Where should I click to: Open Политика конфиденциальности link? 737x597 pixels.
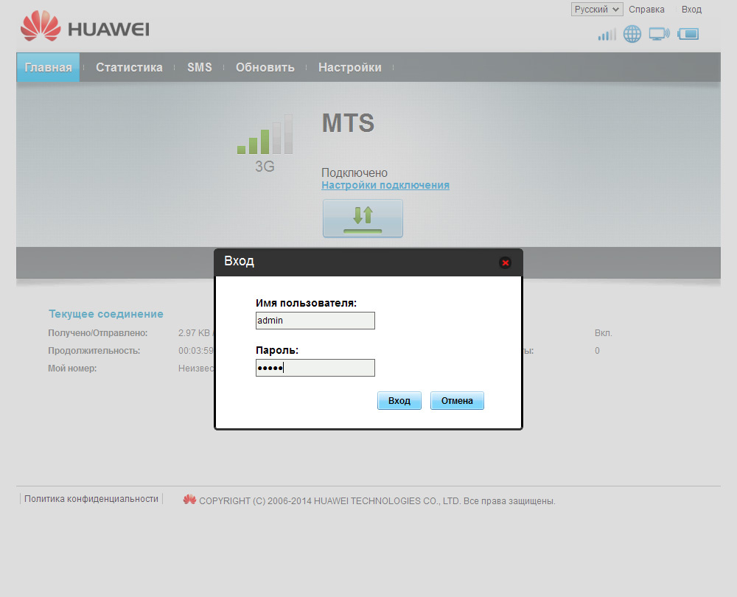click(x=91, y=499)
